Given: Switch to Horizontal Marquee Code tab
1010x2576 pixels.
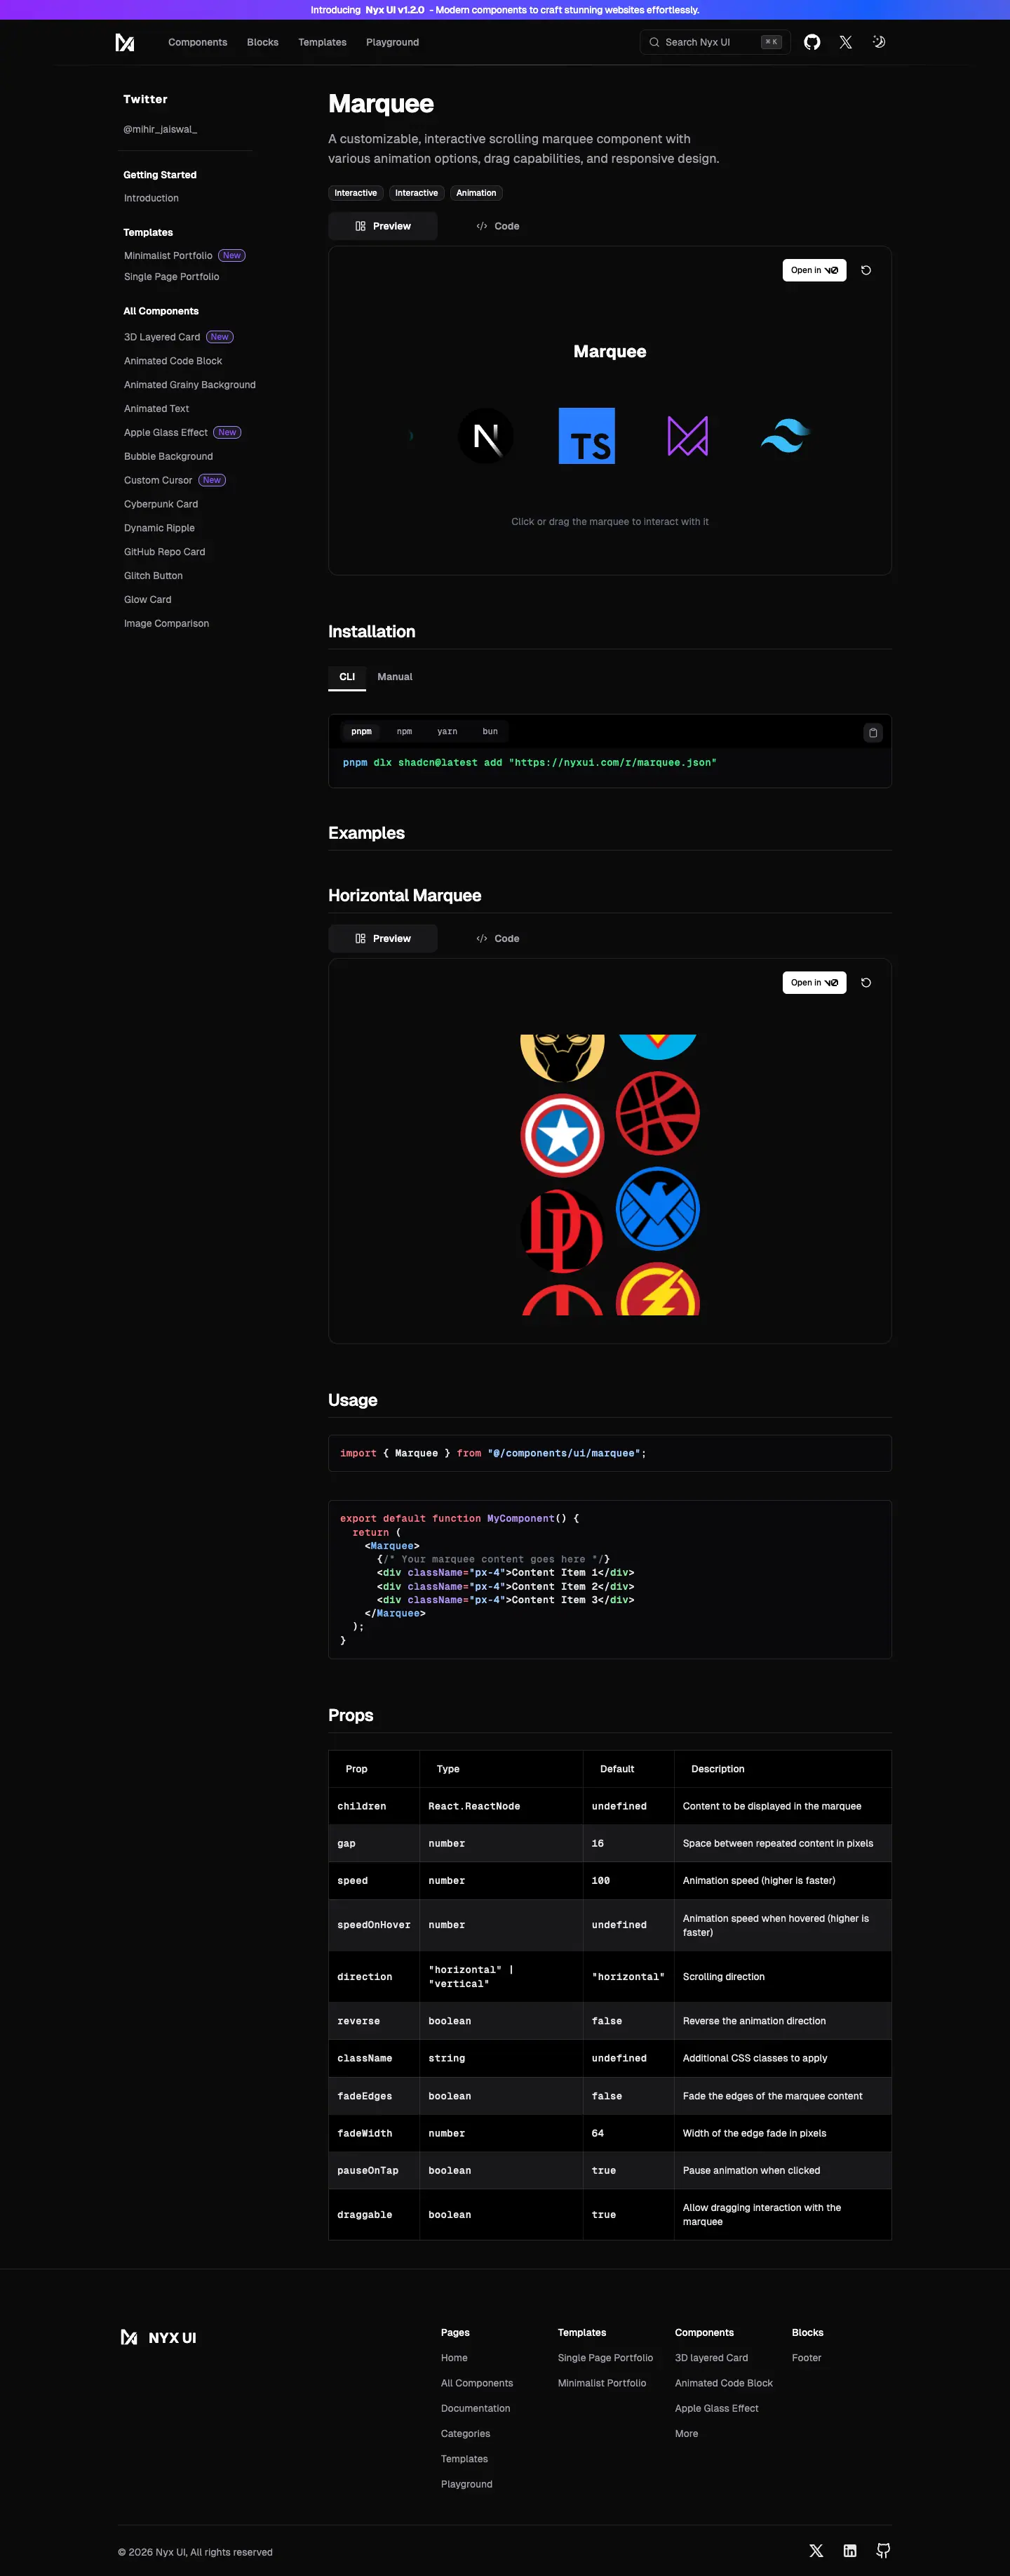Looking at the screenshot, I should point(497,939).
